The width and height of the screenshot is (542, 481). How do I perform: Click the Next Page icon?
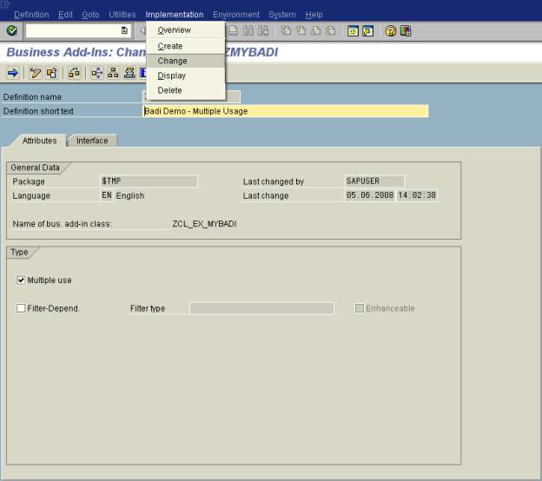(x=315, y=30)
